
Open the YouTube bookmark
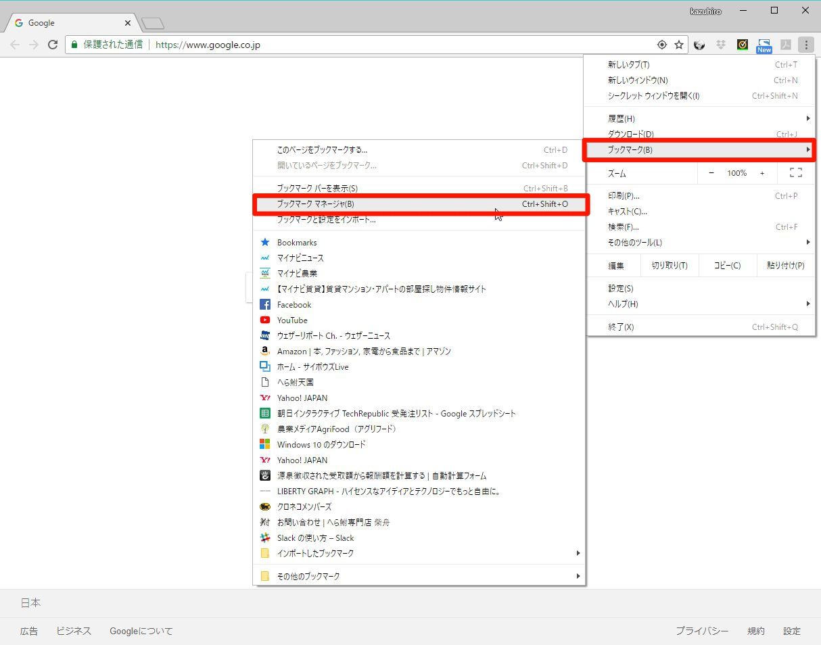(419, 320)
